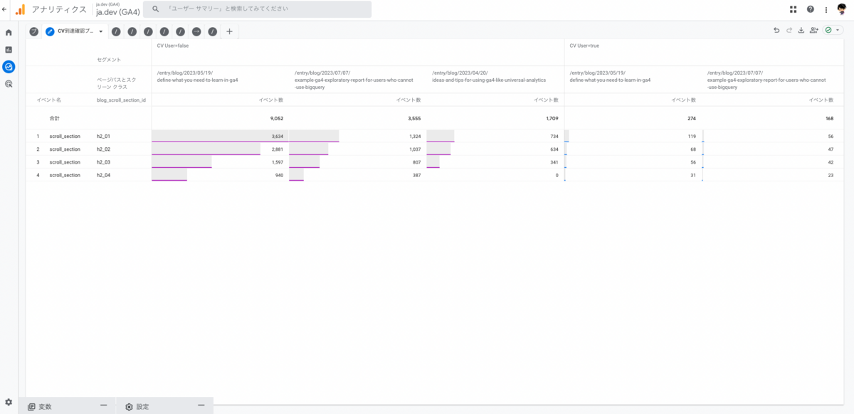
Task: Open the ja.dev (GA4) property selector
Action: pos(117,9)
